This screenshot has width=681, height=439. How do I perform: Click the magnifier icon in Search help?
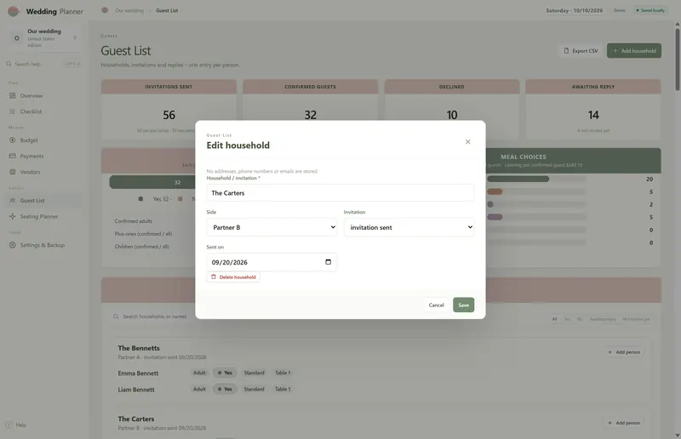9,64
